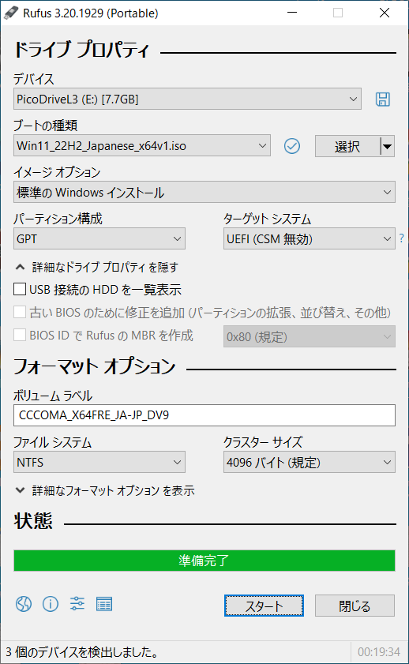Click the クラスター サイズ label
Image resolution: width=409 pixels, height=664 pixels.
pyautogui.click(x=263, y=442)
